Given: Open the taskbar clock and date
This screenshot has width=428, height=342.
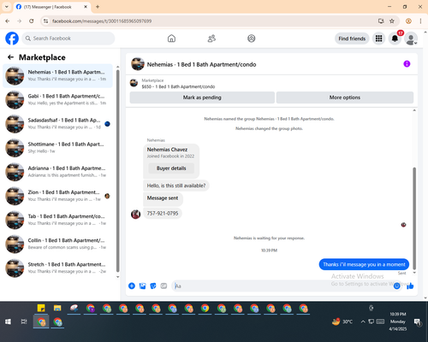Looking at the screenshot, I should tap(398, 321).
